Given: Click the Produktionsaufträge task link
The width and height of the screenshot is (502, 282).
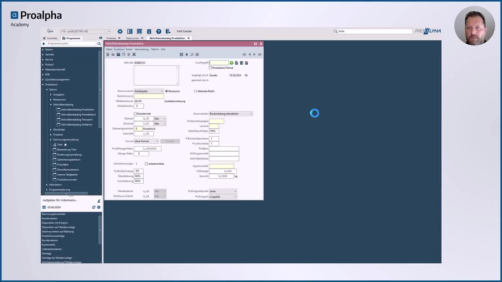Looking at the screenshot, I should coord(53,236).
